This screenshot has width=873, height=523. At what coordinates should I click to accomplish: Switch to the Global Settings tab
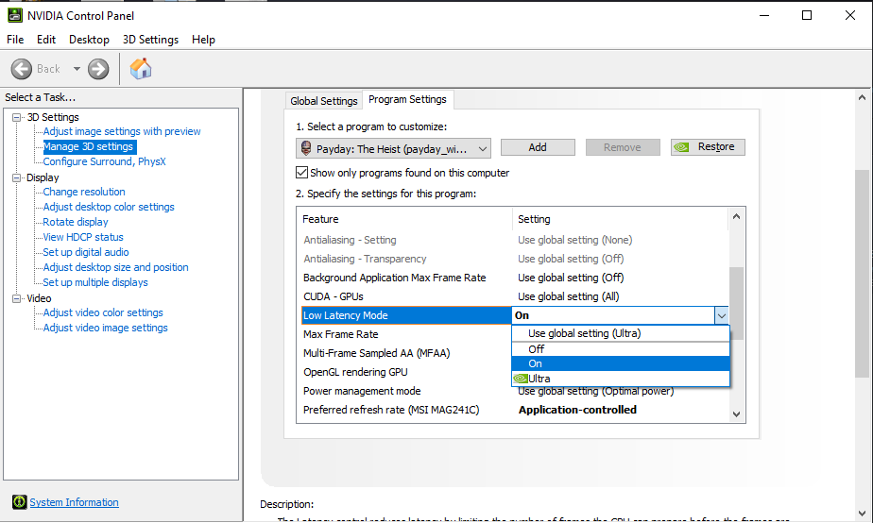[x=324, y=101]
